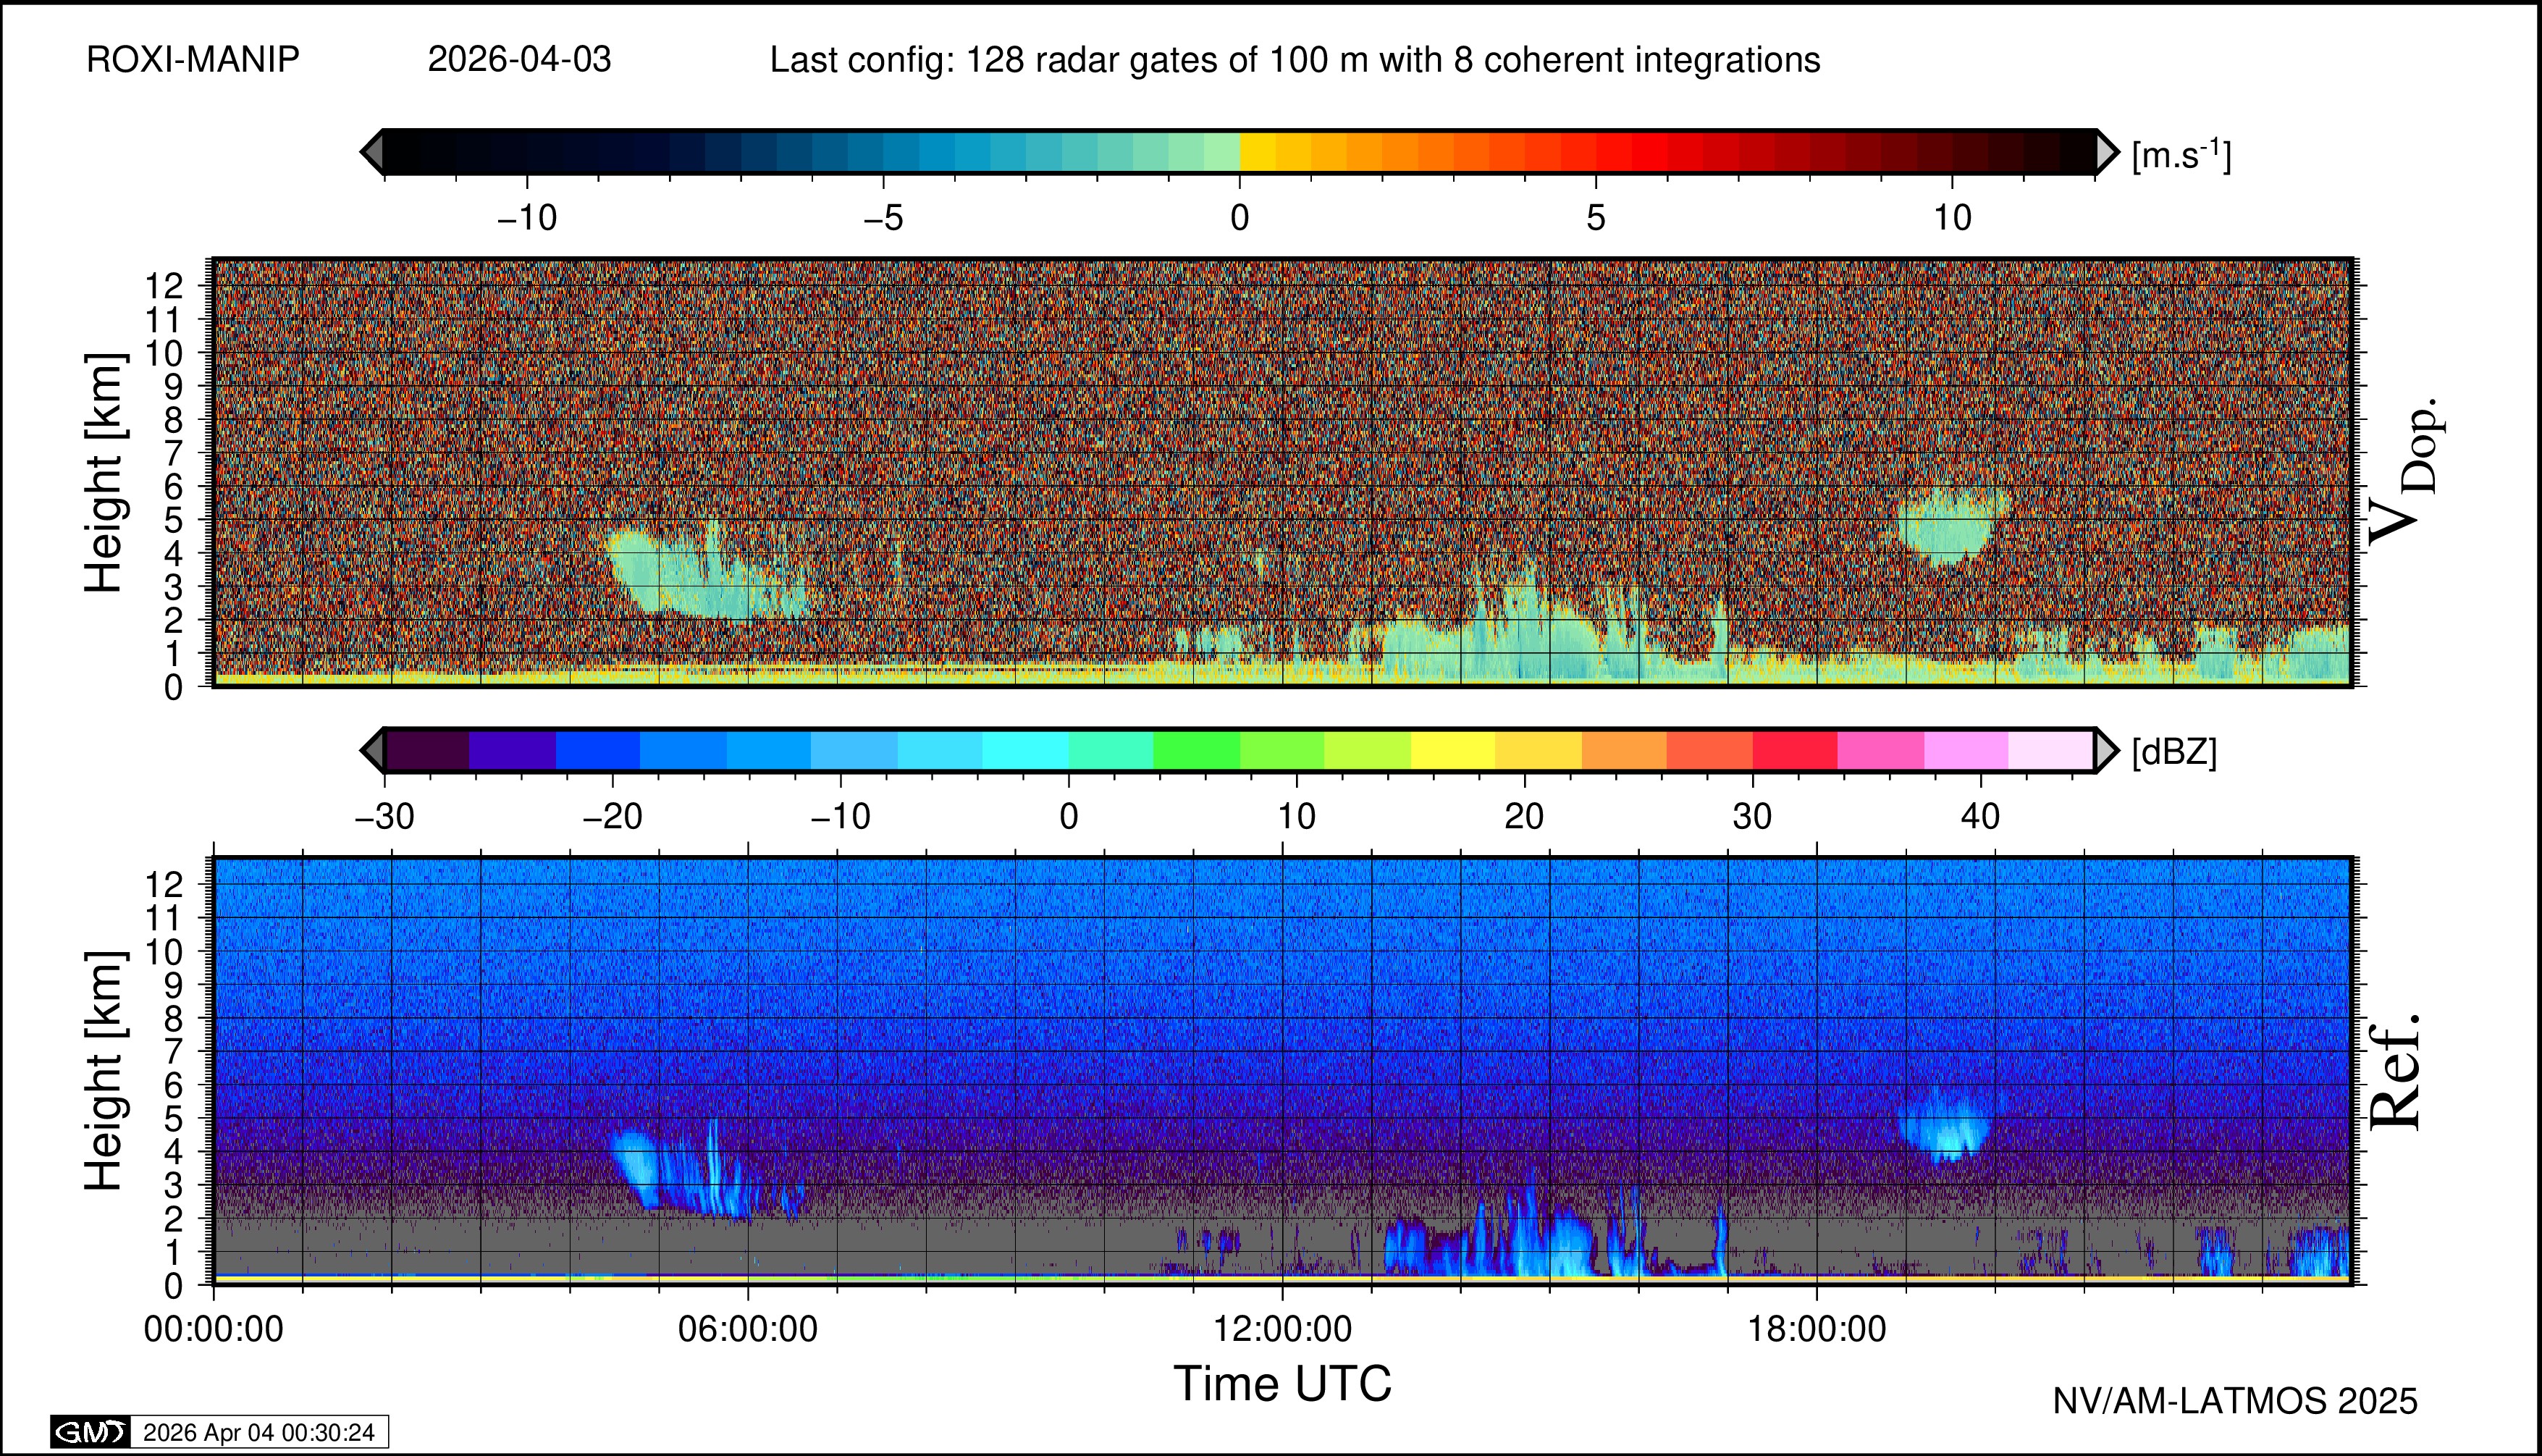This screenshot has width=2542, height=1456.
Task: Click the NV/AM-LATMOS 2025 credit text
Action: point(2234,1401)
